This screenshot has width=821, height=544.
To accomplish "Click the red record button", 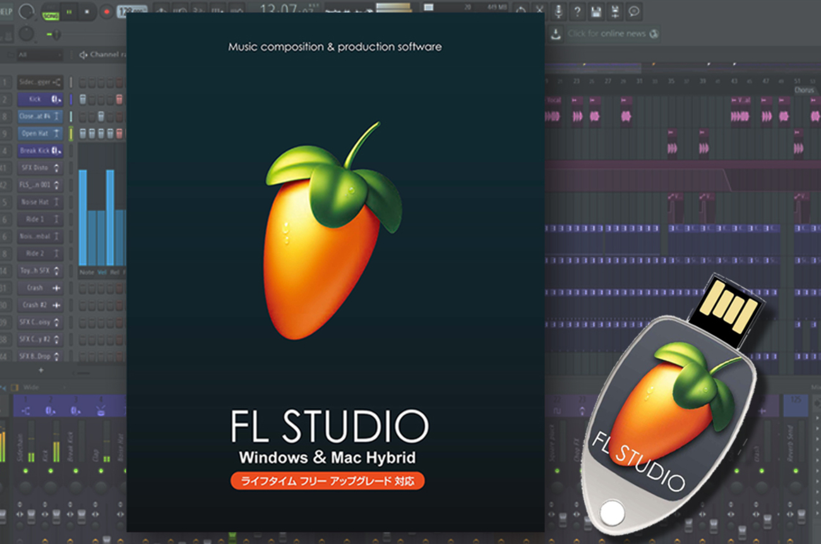I will [105, 11].
